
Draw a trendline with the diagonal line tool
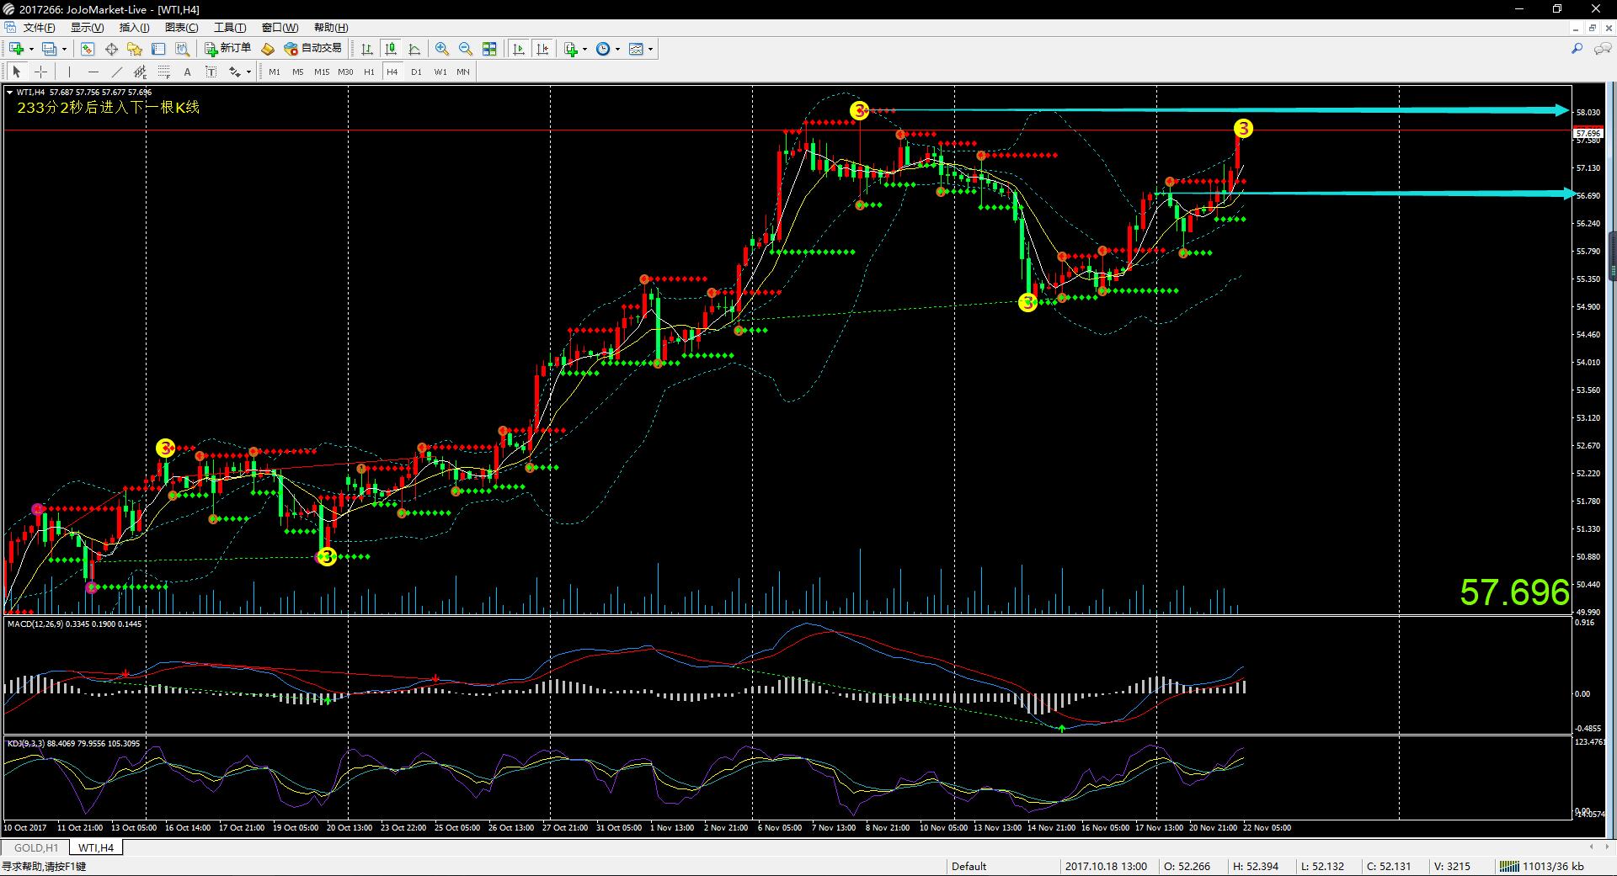click(117, 72)
